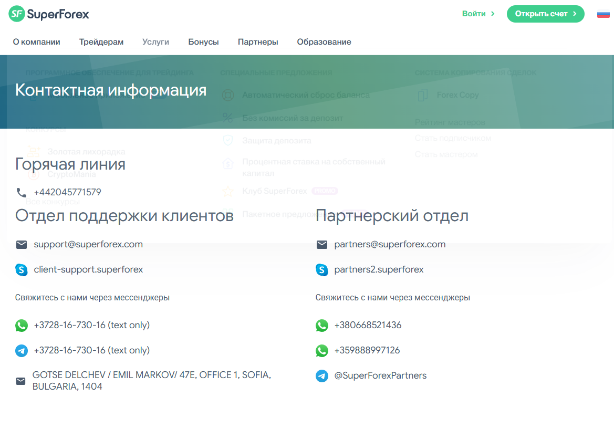The image size is (614, 439).
Task: Click the SuperForex logo
Action: 49,14
